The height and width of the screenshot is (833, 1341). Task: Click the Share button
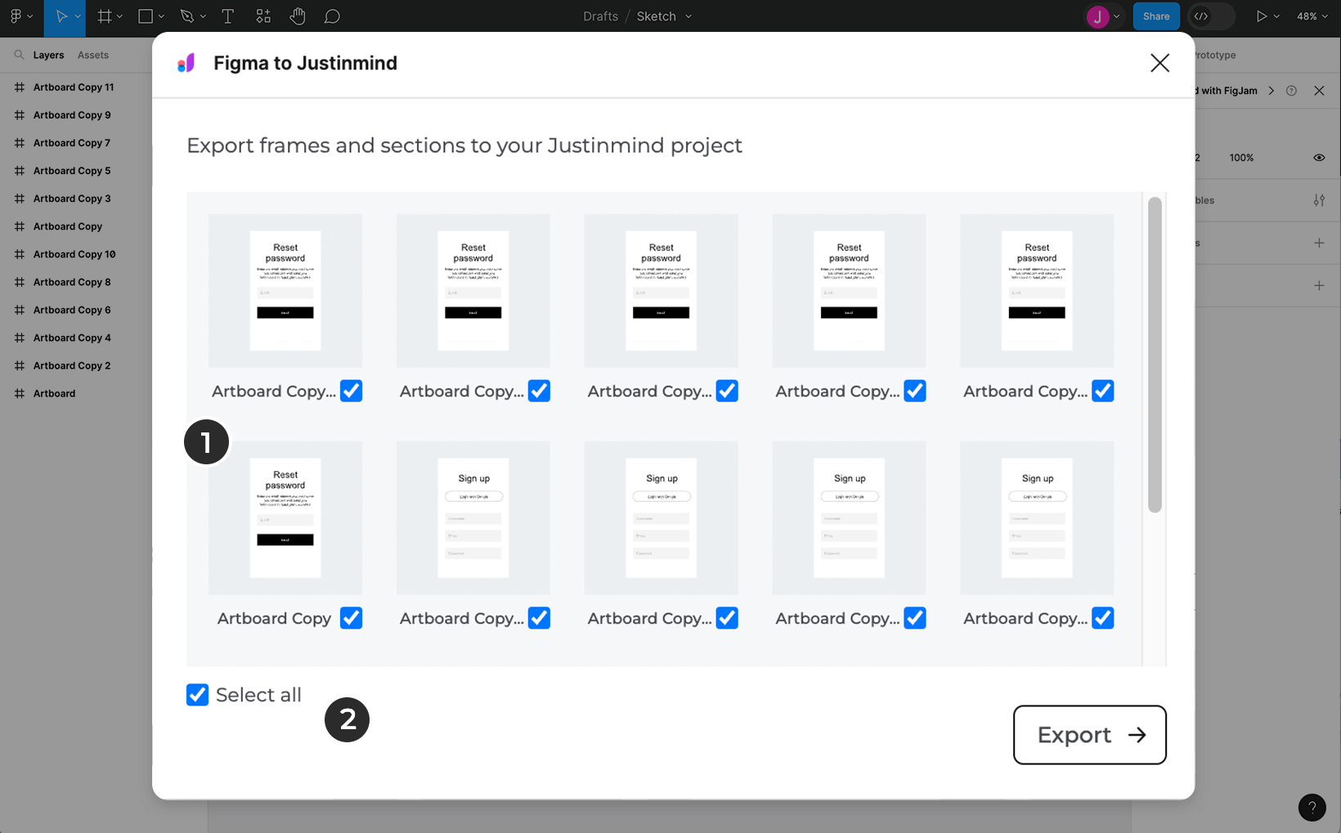[x=1156, y=16]
